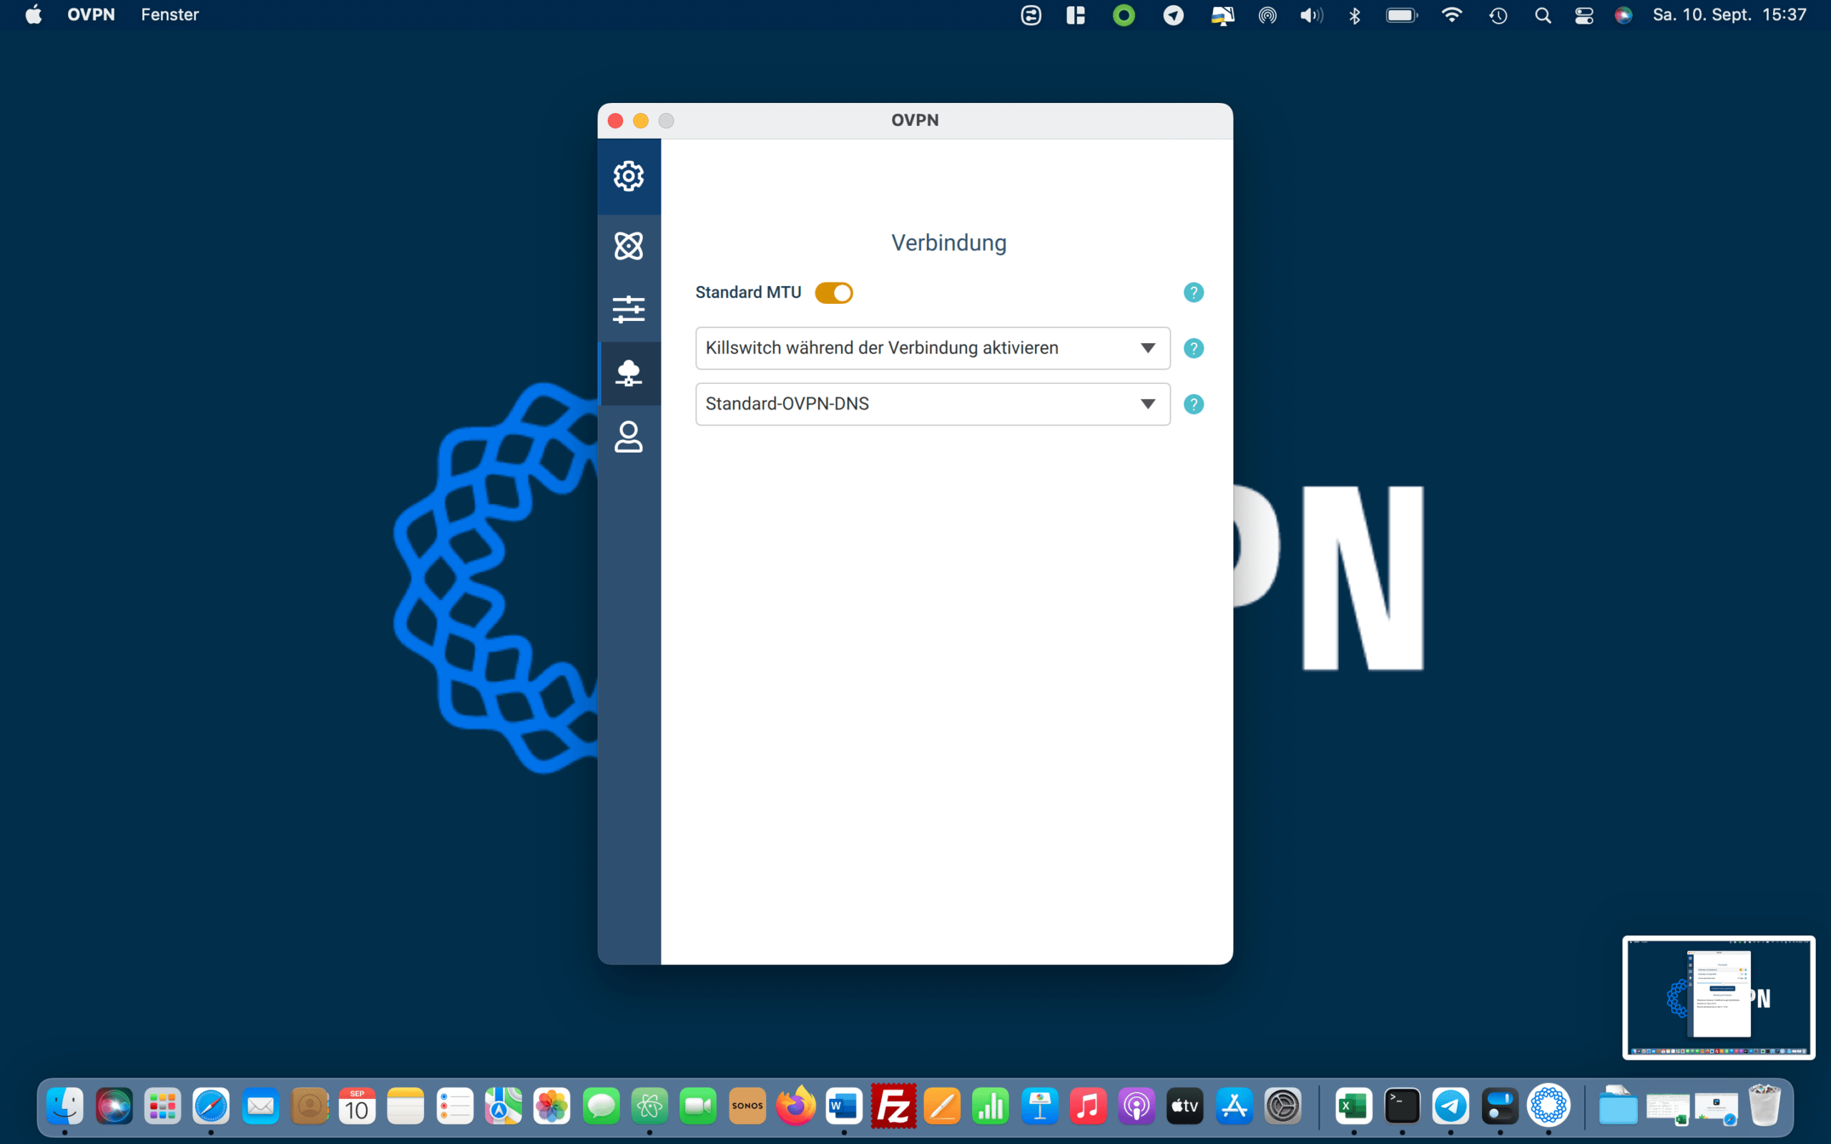Toggle the Standard MTU switch

(x=834, y=293)
